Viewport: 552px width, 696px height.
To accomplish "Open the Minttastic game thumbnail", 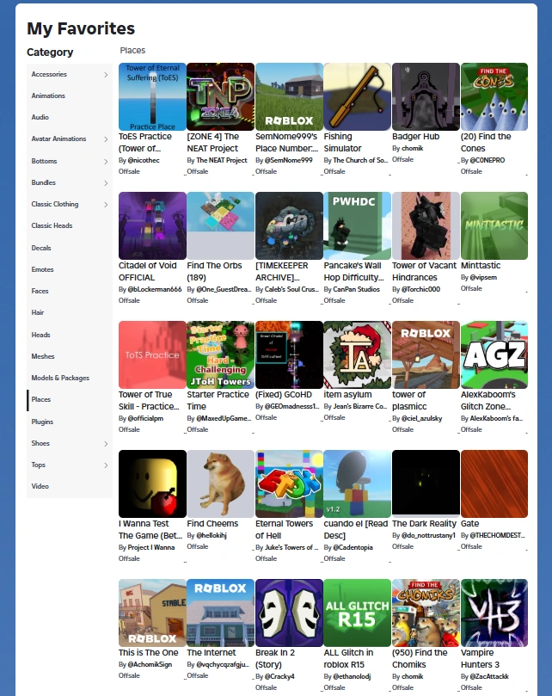I will coord(494,226).
